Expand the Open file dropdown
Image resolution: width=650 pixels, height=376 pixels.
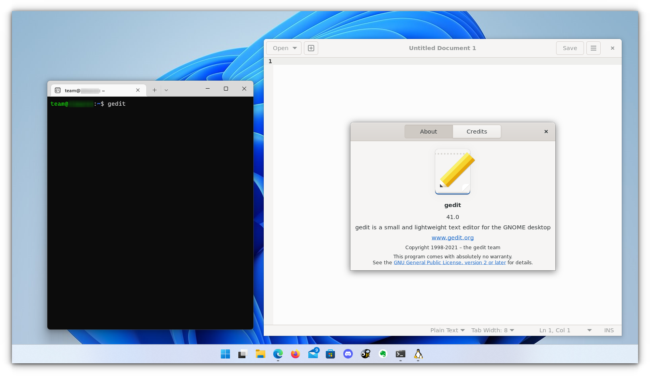(284, 48)
